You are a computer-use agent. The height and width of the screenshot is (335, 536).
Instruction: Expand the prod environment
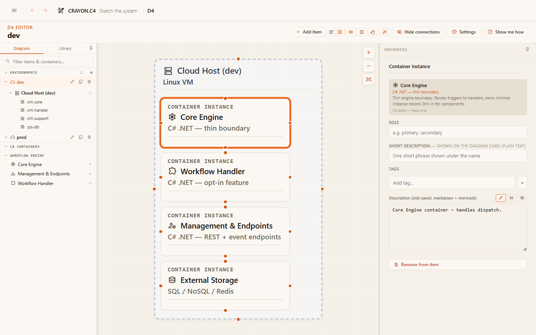tap(6, 137)
